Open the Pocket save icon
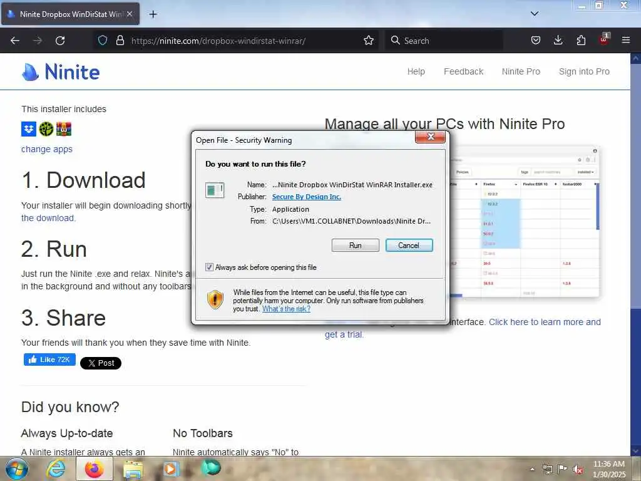This screenshot has height=481, width=641. coord(536,40)
